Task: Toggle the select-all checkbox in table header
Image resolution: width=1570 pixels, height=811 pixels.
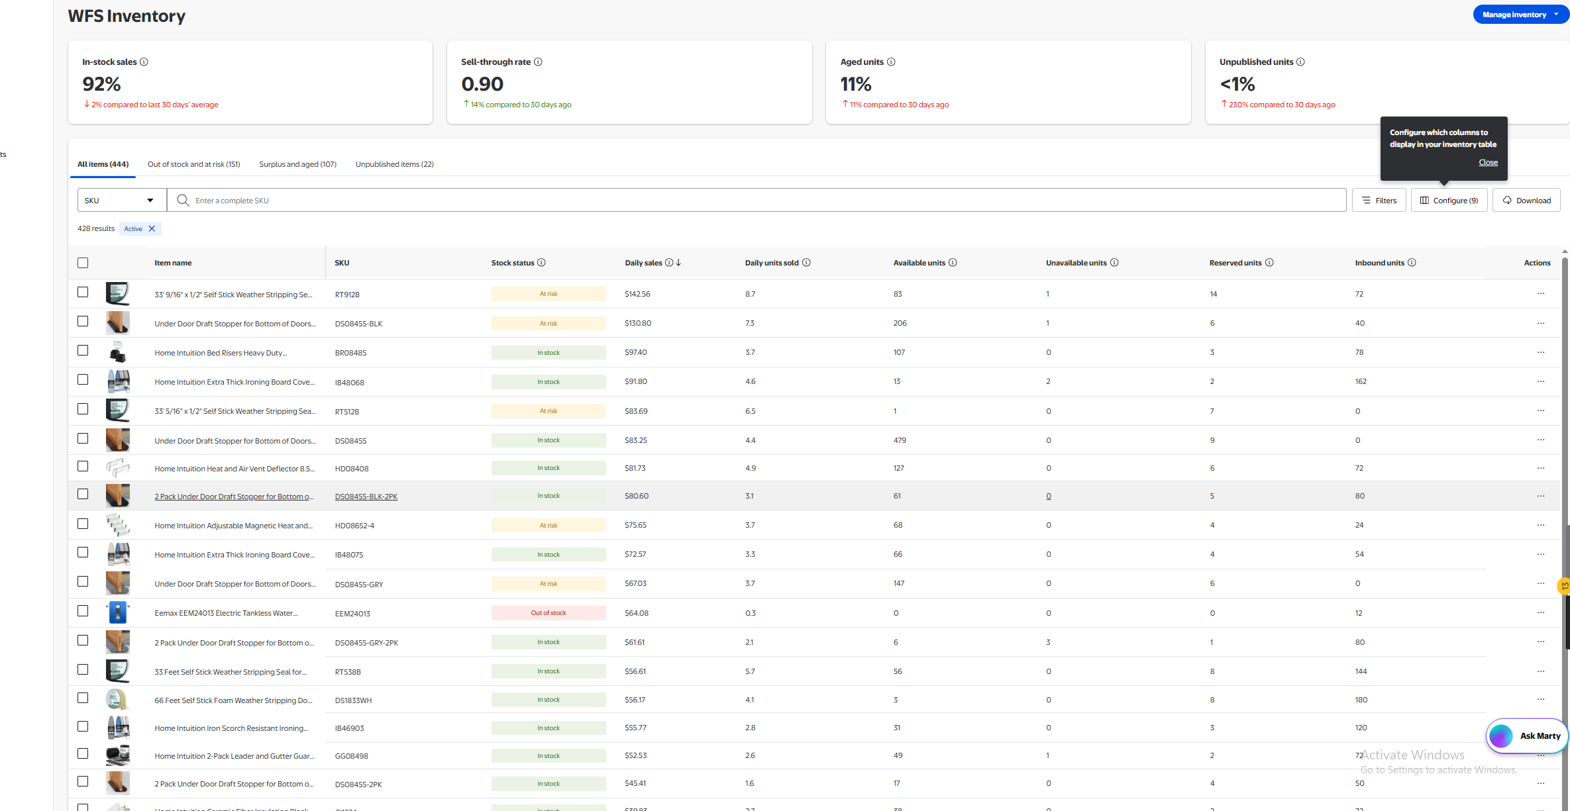Action: tap(83, 263)
